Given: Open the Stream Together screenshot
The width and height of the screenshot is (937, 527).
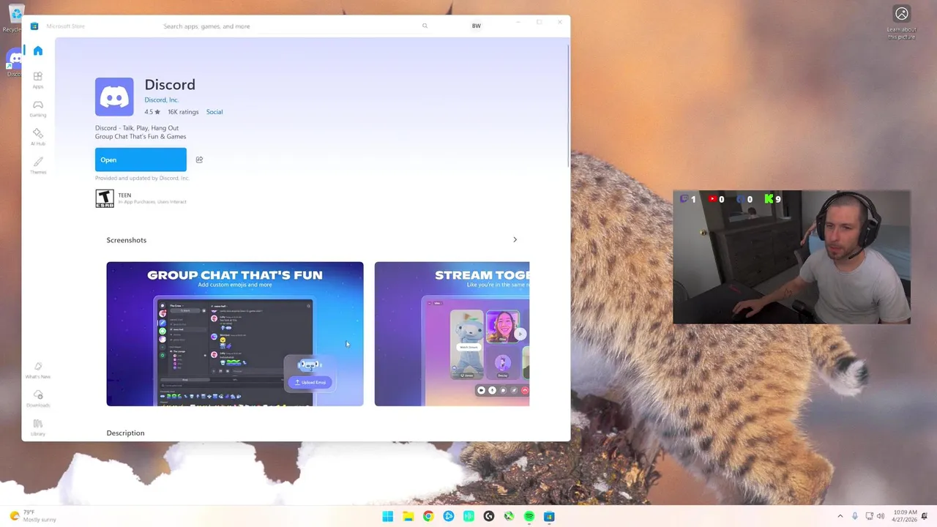Looking at the screenshot, I should [x=452, y=334].
